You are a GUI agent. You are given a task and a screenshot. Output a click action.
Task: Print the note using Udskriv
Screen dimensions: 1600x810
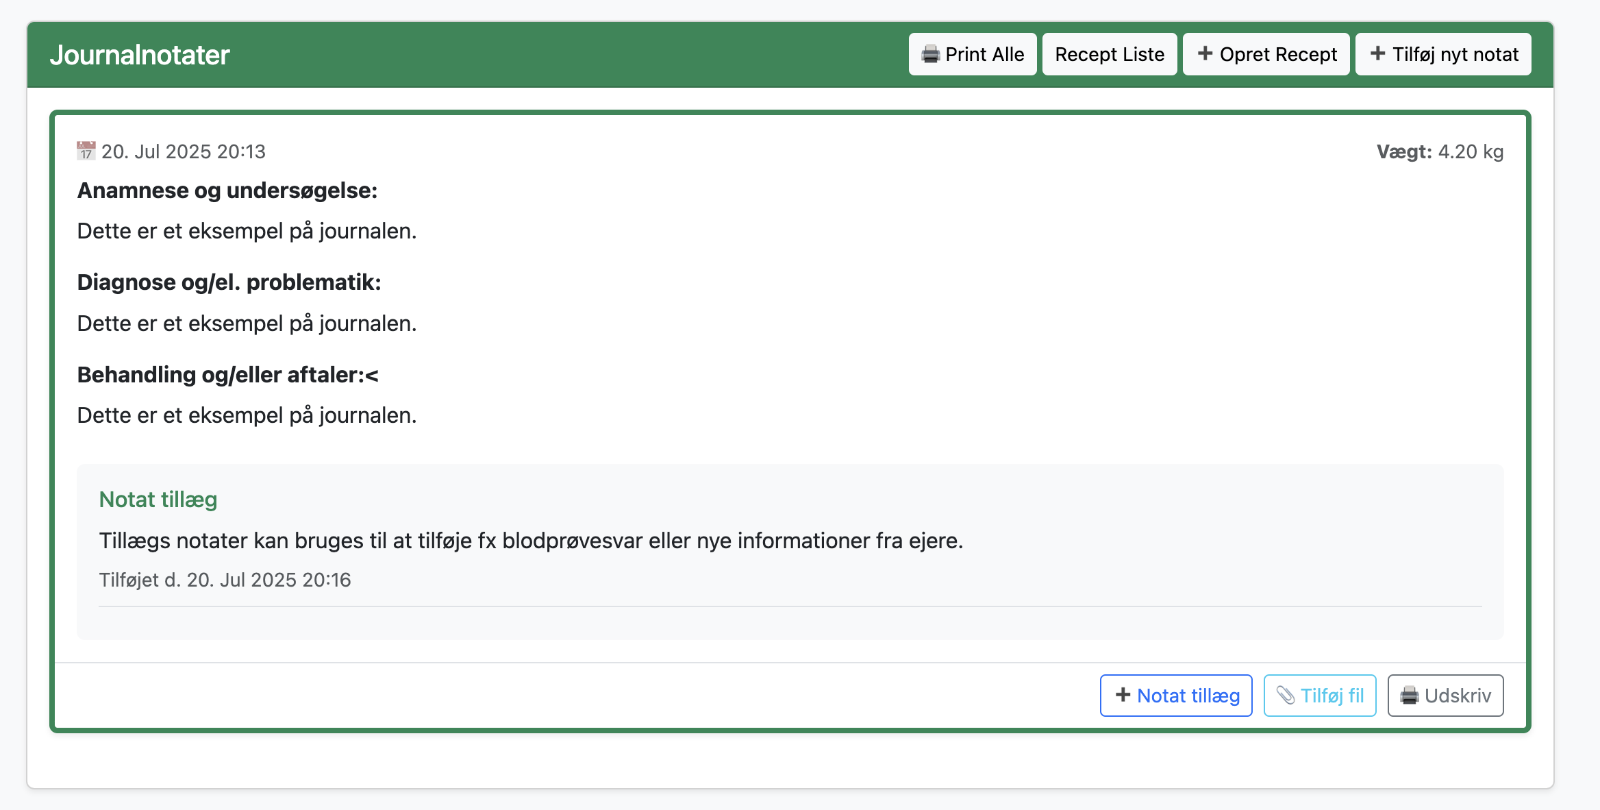point(1445,695)
